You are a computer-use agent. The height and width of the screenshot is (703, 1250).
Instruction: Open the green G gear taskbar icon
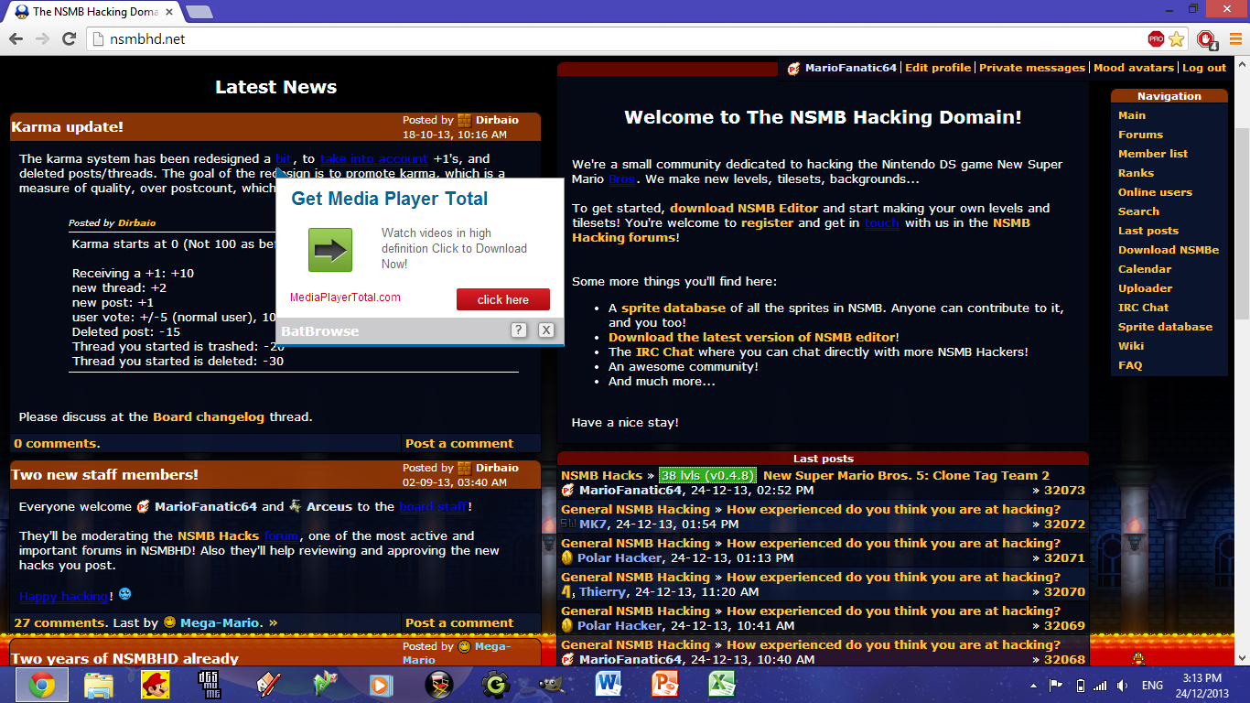(495, 685)
